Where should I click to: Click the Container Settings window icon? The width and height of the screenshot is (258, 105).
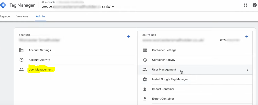tap(145, 50)
